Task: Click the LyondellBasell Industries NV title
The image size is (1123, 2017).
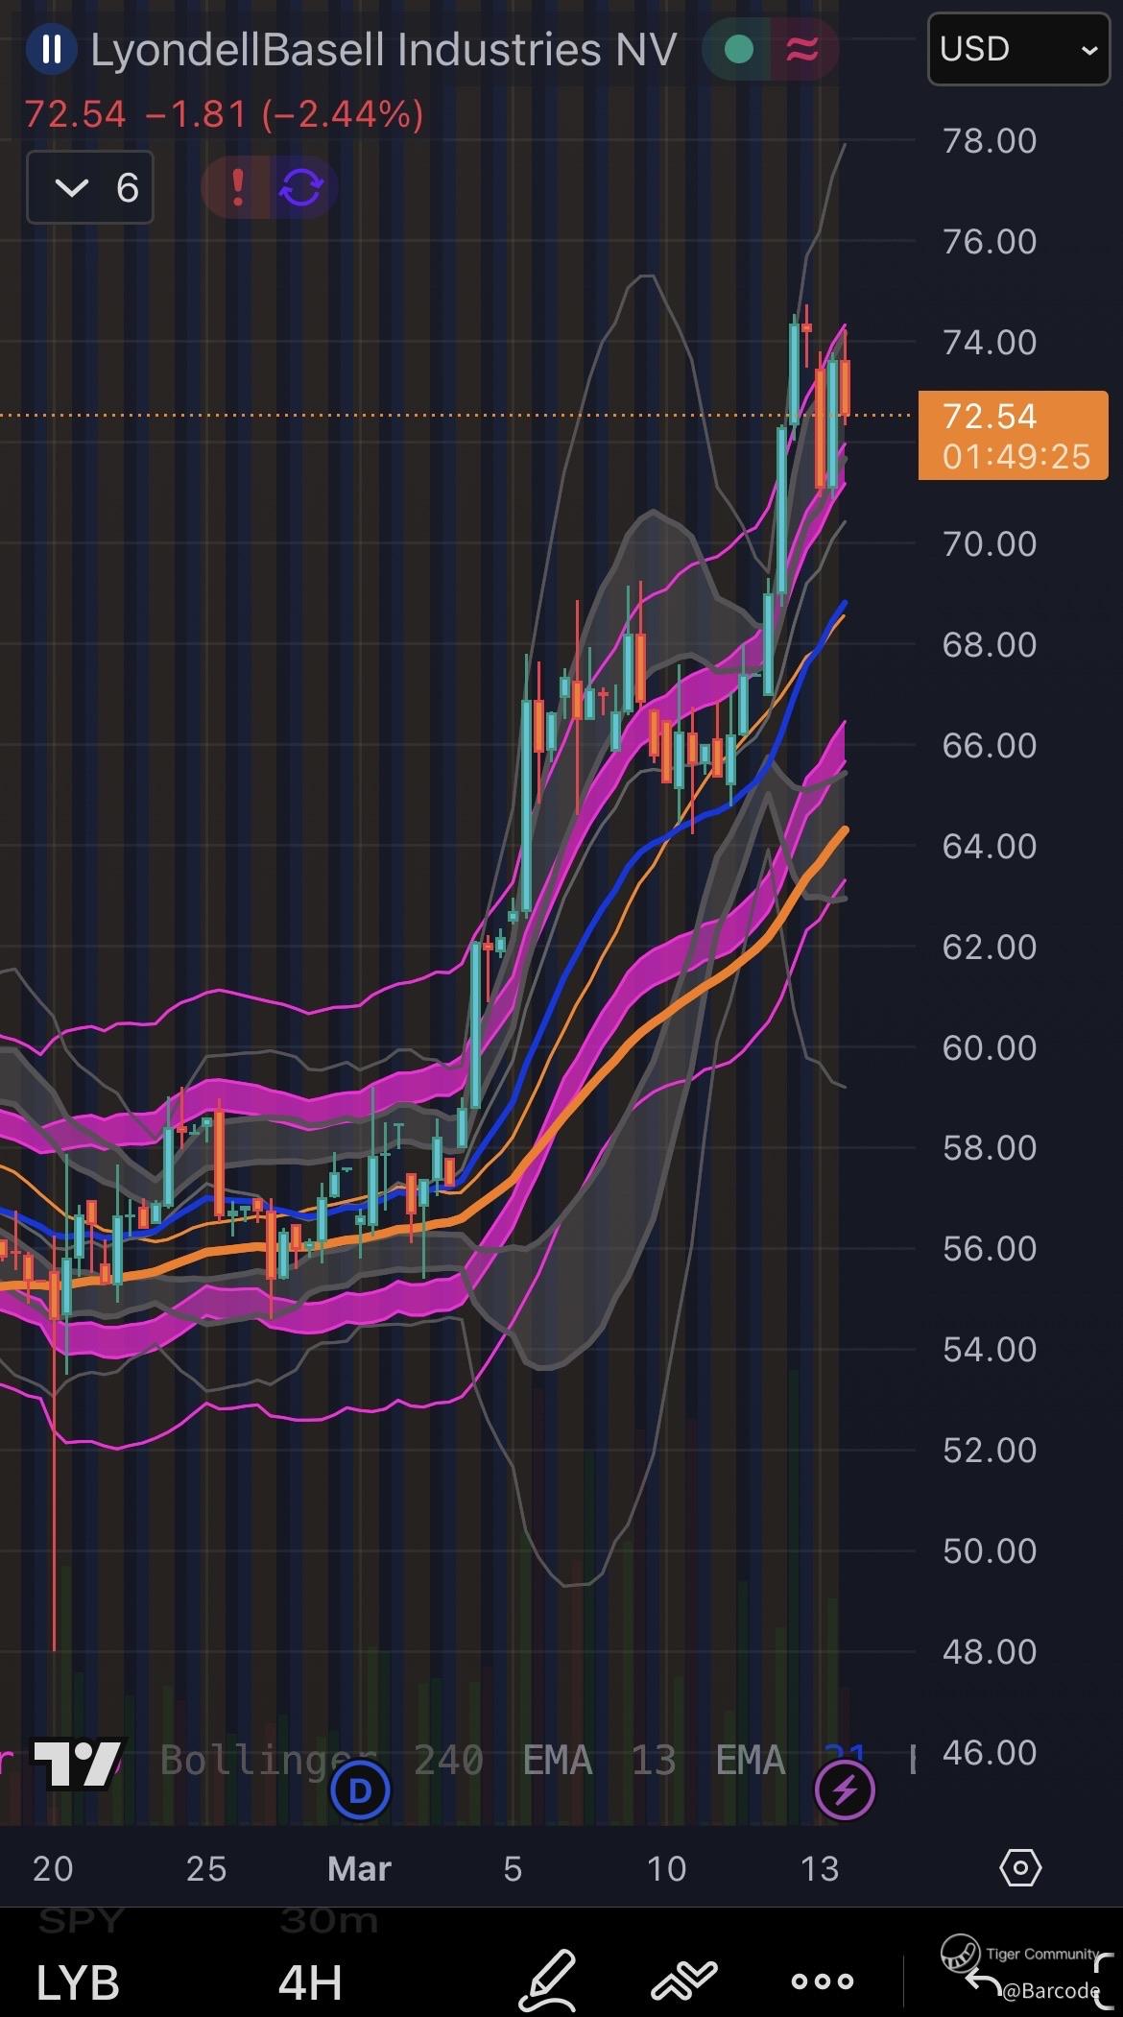Action: pos(384,50)
